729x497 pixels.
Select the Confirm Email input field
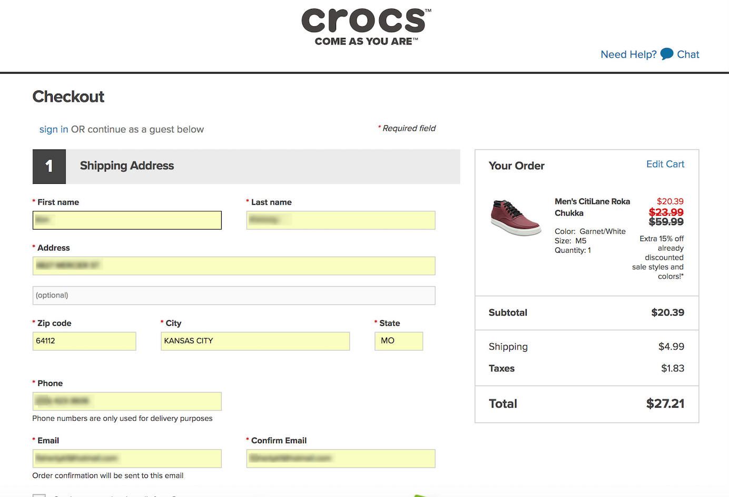point(340,459)
